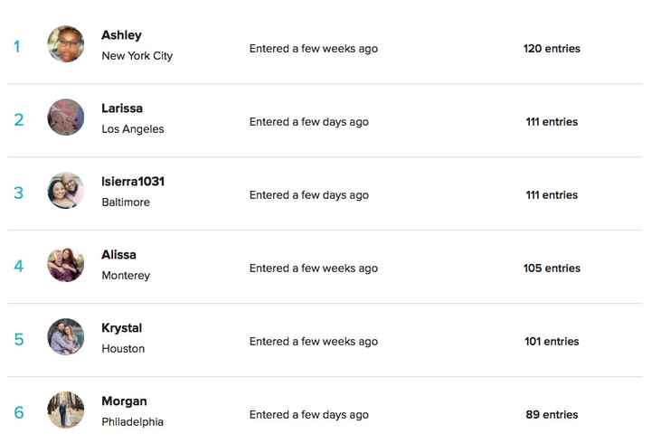Open Krystal's profile picture
The height and width of the screenshot is (443, 651).
point(66,337)
